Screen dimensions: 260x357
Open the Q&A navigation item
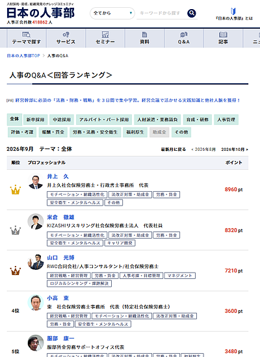point(184,38)
